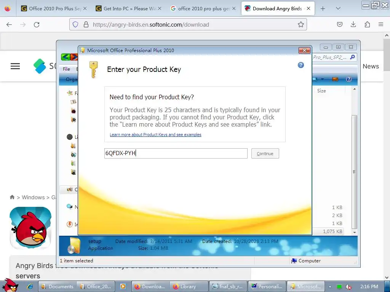Image resolution: width=390 pixels, height=292 pixels.
Task: Open the list all tabs dropdown
Action: coord(338,9)
